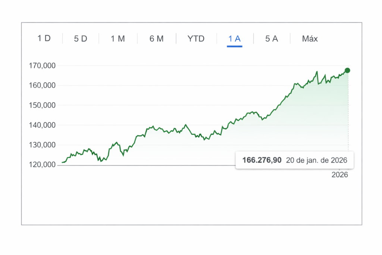
Task: Show the Máx time range
Action: [310, 38]
